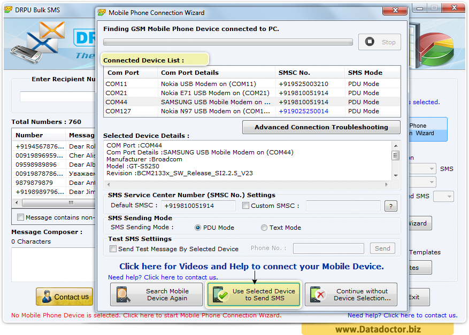This screenshot has width=469, height=335.
Task: Click up arrow of Selected Device Details scrollbar
Action: 396,146
